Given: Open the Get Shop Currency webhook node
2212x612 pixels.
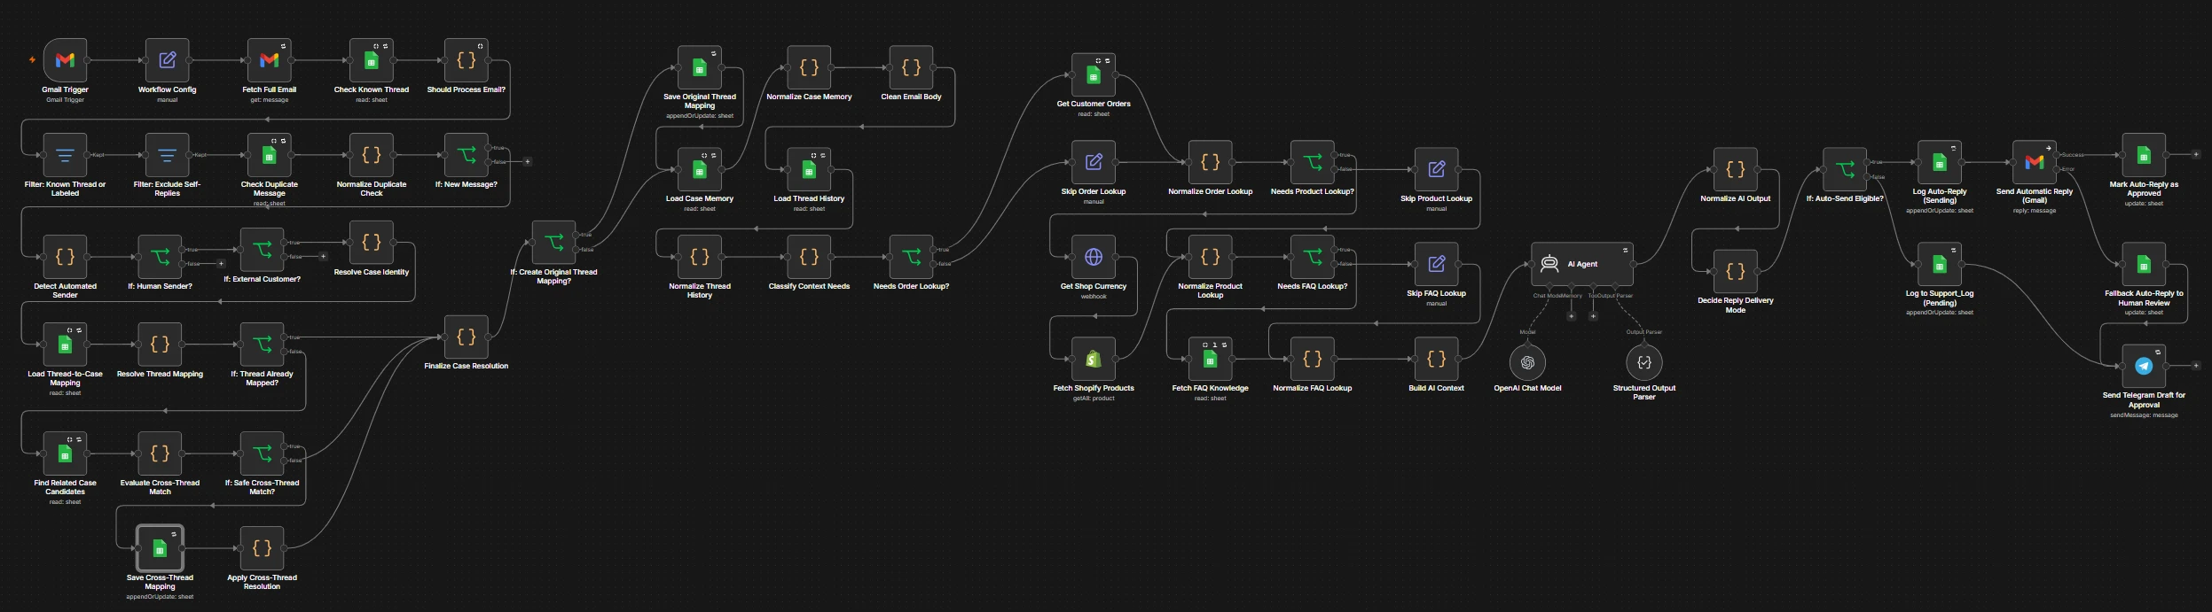Looking at the screenshot, I should pos(1094,257).
